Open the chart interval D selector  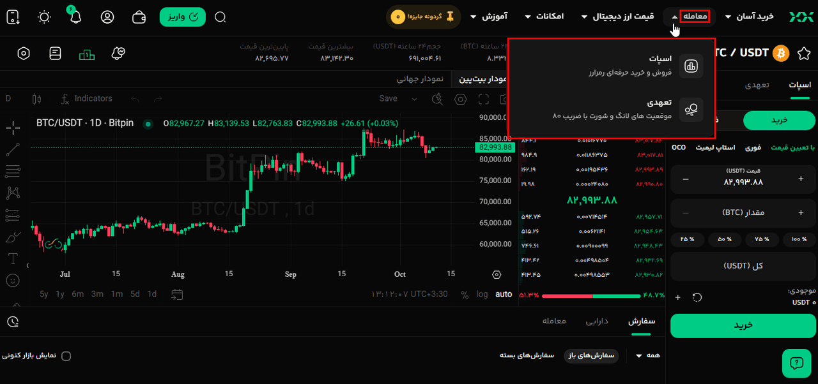[x=8, y=98]
